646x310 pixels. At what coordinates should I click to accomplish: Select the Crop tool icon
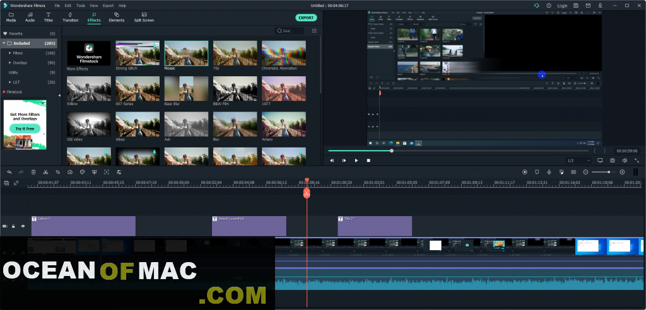[x=57, y=172]
